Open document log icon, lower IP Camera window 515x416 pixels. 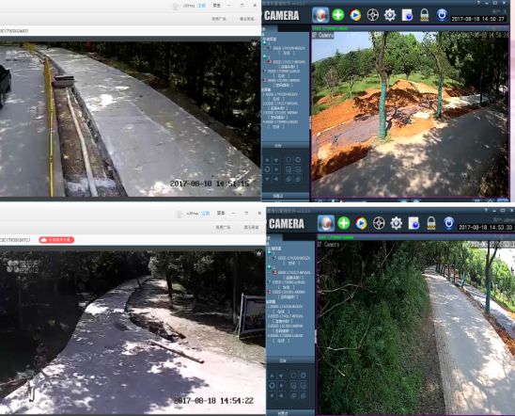click(414, 223)
